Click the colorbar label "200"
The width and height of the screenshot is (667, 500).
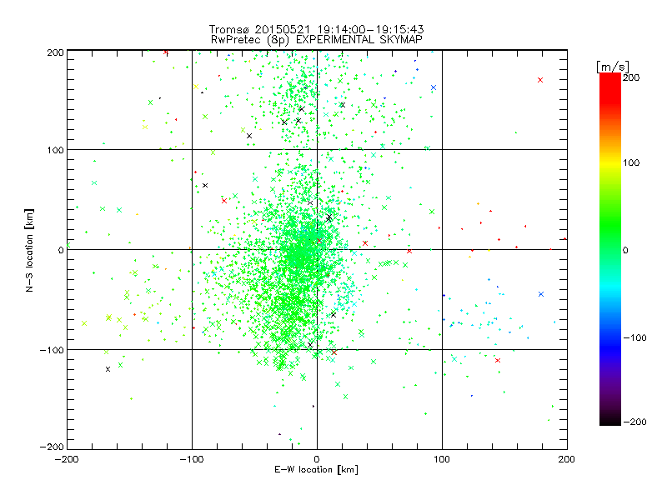[x=631, y=77]
